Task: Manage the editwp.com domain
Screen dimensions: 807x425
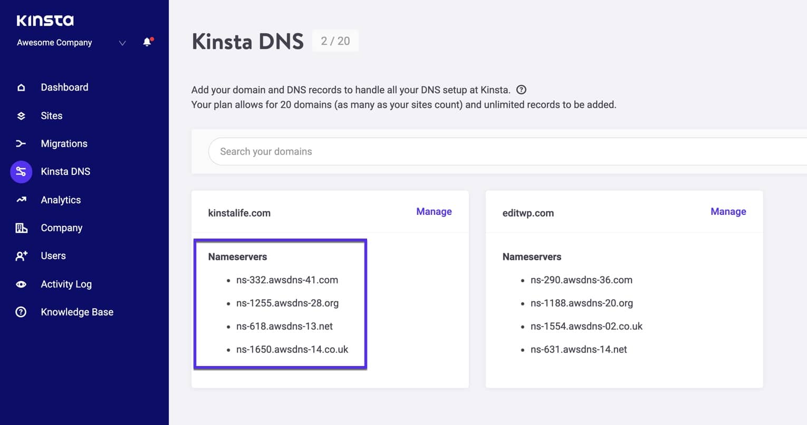Action: click(728, 211)
